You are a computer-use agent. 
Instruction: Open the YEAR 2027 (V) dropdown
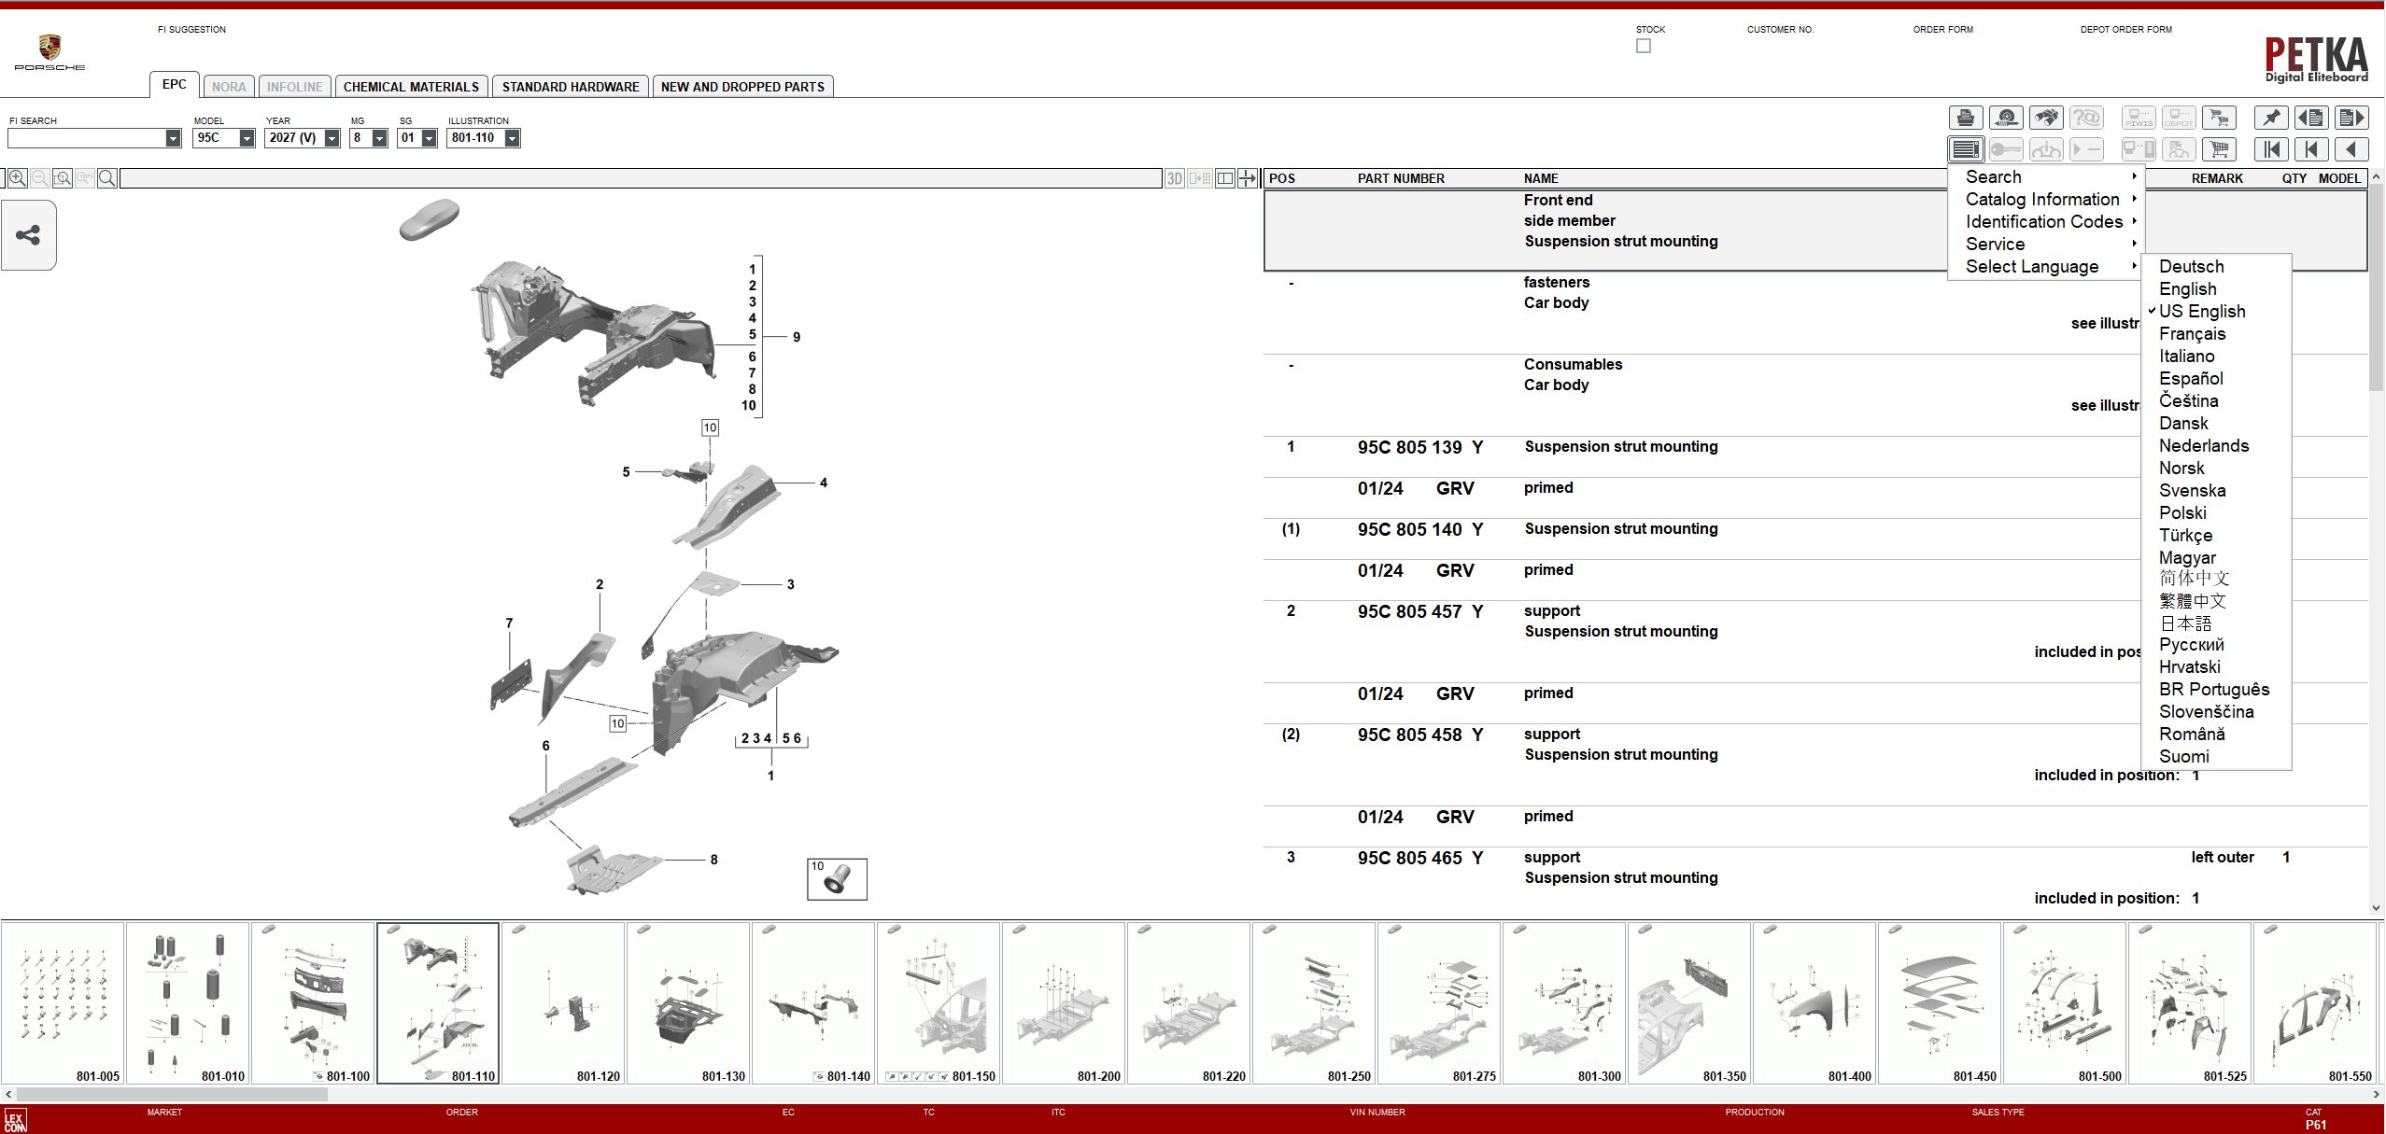(x=332, y=138)
